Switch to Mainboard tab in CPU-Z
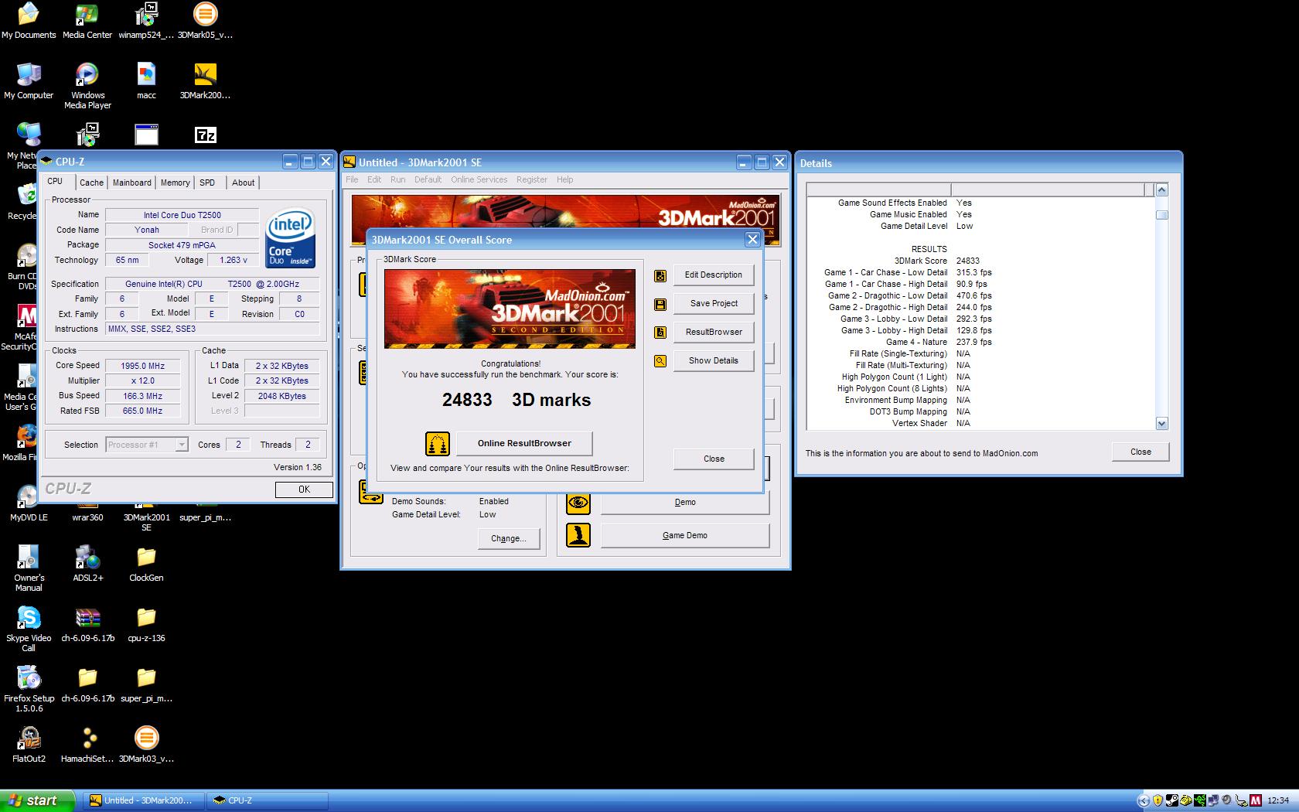Image resolution: width=1299 pixels, height=812 pixels. 132,183
